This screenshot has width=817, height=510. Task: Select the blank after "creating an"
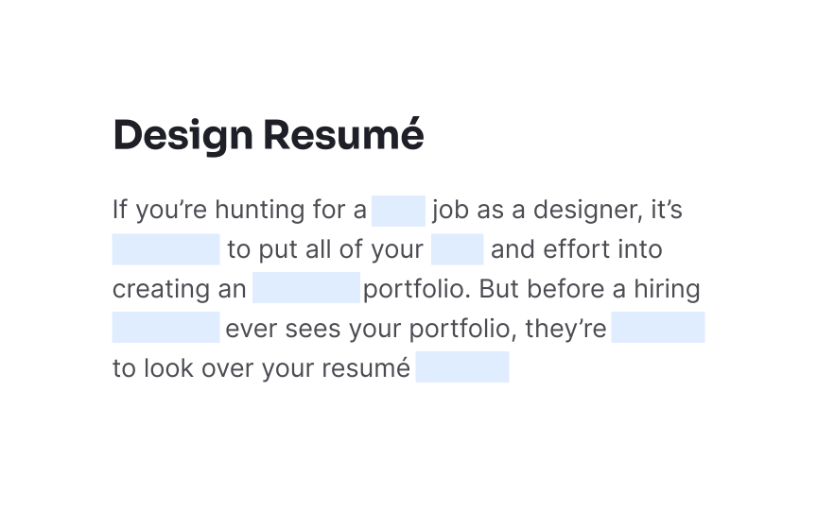click(x=306, y=288)
